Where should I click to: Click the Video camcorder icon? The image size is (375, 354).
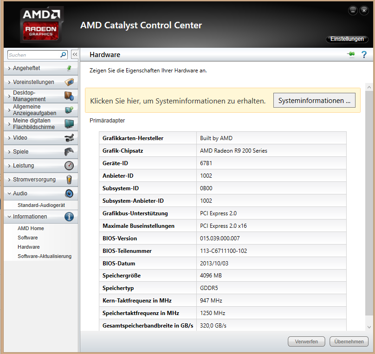(x=69, y=138)
